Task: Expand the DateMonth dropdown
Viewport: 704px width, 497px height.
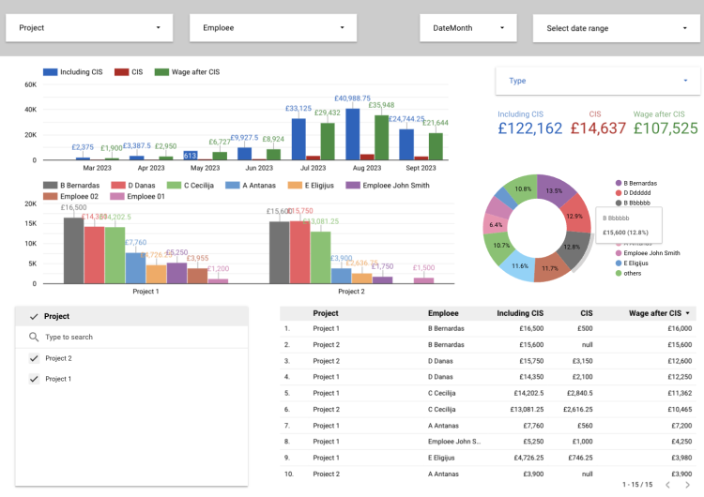Action: (x=467, y=28)
